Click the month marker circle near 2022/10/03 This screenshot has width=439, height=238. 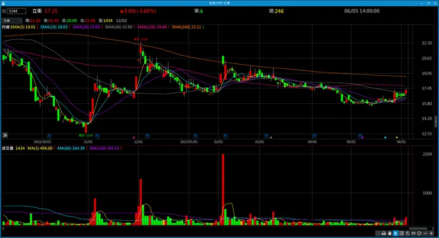(x=49, y=136)
